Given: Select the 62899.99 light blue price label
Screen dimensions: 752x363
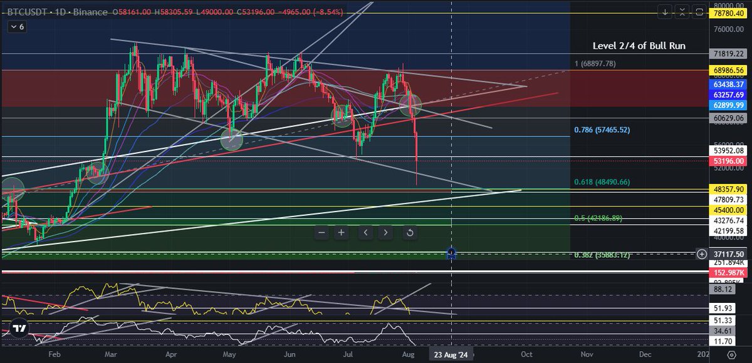Looking at the screenshot, I should click(x=727, y=105).
